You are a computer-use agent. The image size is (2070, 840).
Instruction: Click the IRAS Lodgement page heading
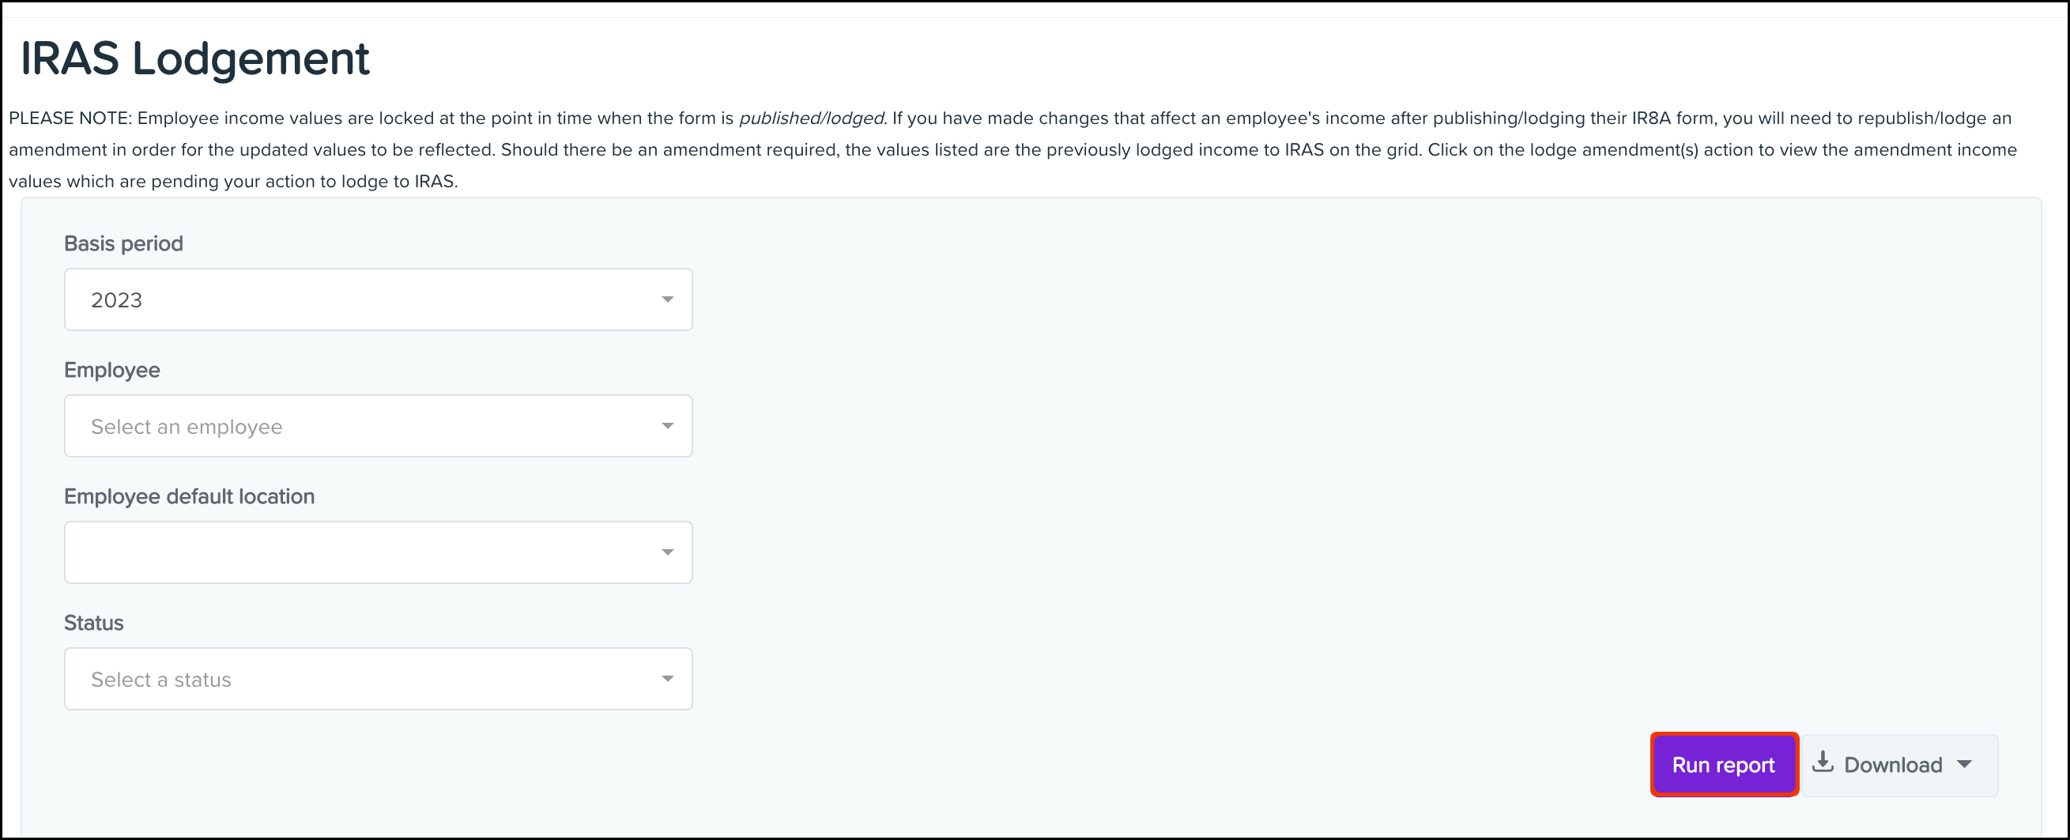coord(194,58)
